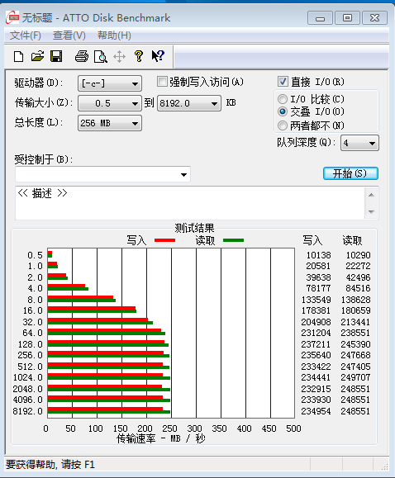This screenshot has width=395, height=478.
Task: Click the New file toolbar icon
Action: [x=19, y=56]
